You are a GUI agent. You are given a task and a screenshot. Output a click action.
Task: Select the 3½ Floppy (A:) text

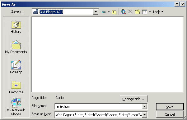click(51, 12)
